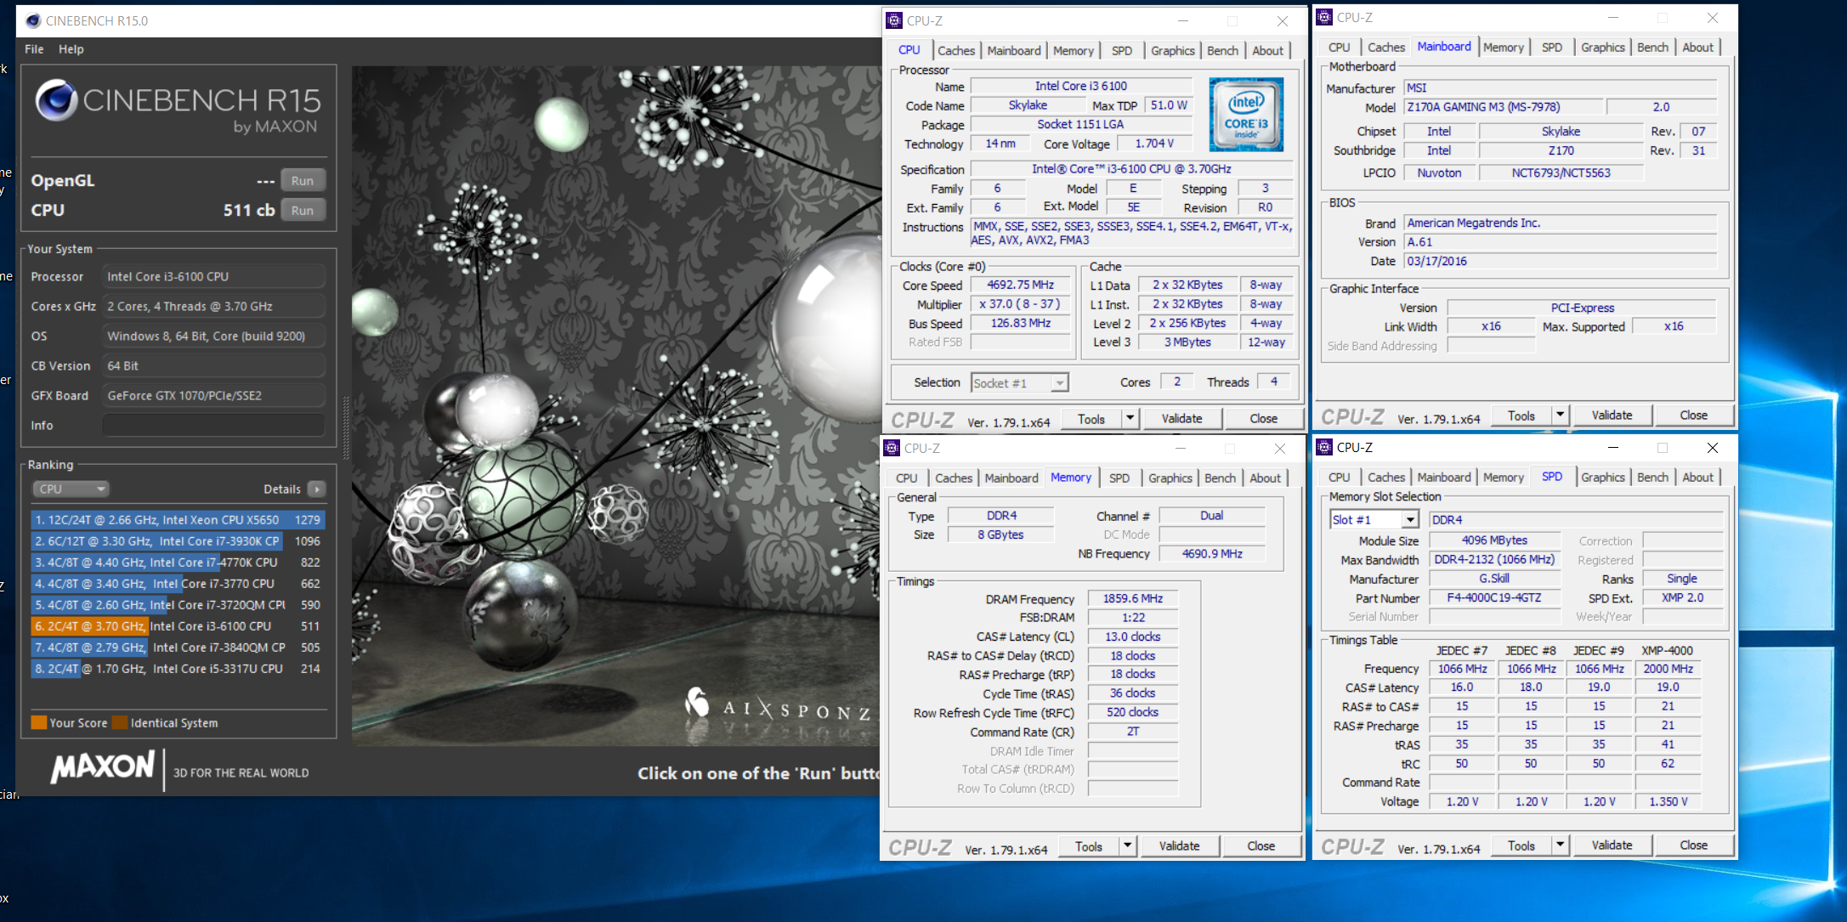The width and height of the screenshot is (1847, 922).
Task: Click the Info input field in Your System
Action: point(213,425)
